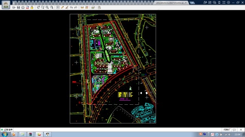Open the layers manager icon

coord(93,8)
